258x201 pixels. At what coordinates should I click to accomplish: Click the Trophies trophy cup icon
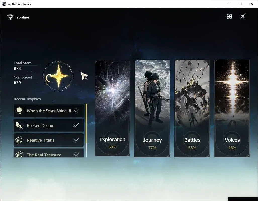[x=10, y=17]
